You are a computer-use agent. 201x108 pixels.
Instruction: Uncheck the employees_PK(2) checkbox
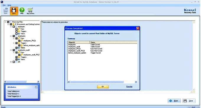pos(19,41)
